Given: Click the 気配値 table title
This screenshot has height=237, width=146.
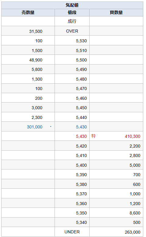Looking at the screenshot, I should (72, 5).
